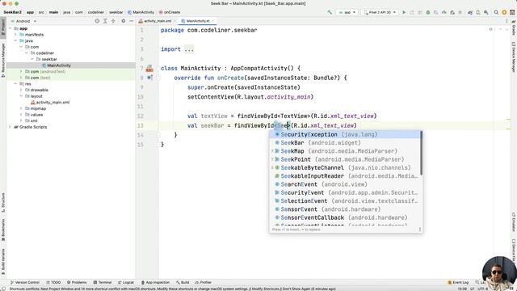The height and width of the screenshot is (291, 517).
Task: Click the completion popup scrollbar
Action: tap(421, 153)
